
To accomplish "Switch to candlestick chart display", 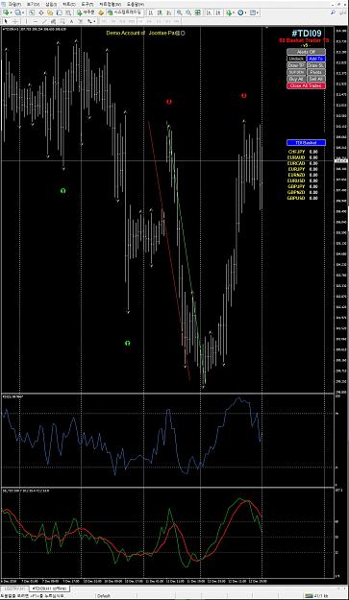I will click(x=160, y=12).
